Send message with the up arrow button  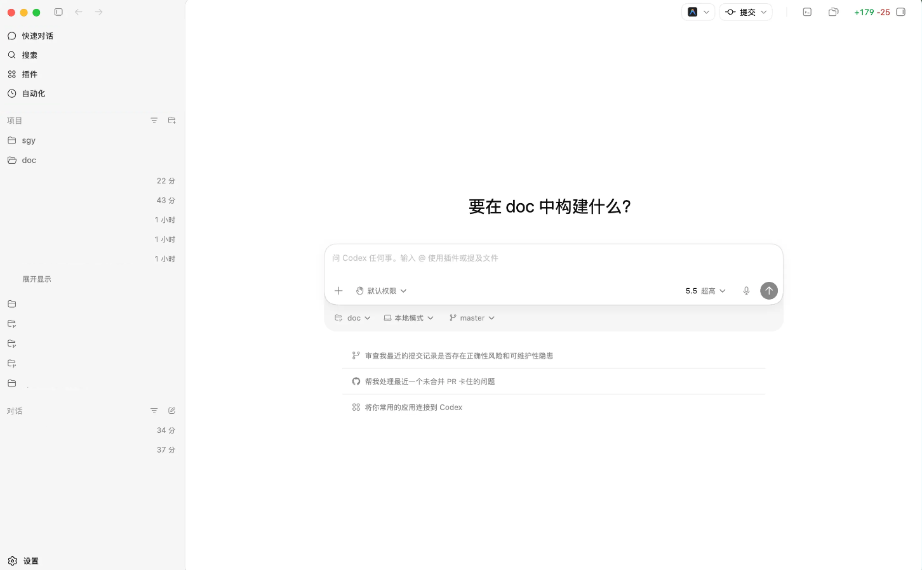(x=769, y=291)
